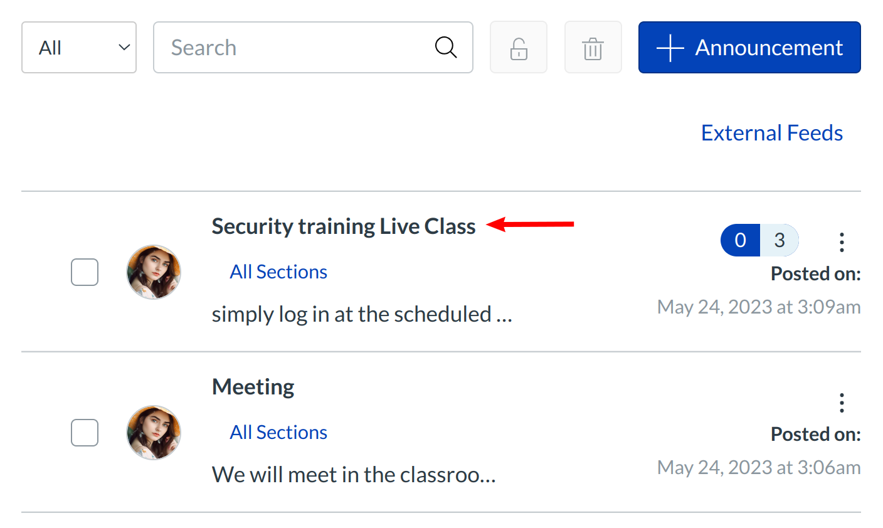Image resolution: width=883 pixels, height=528 pixels.
Task: Open the All filter dropdown
Action: point(79,48)
